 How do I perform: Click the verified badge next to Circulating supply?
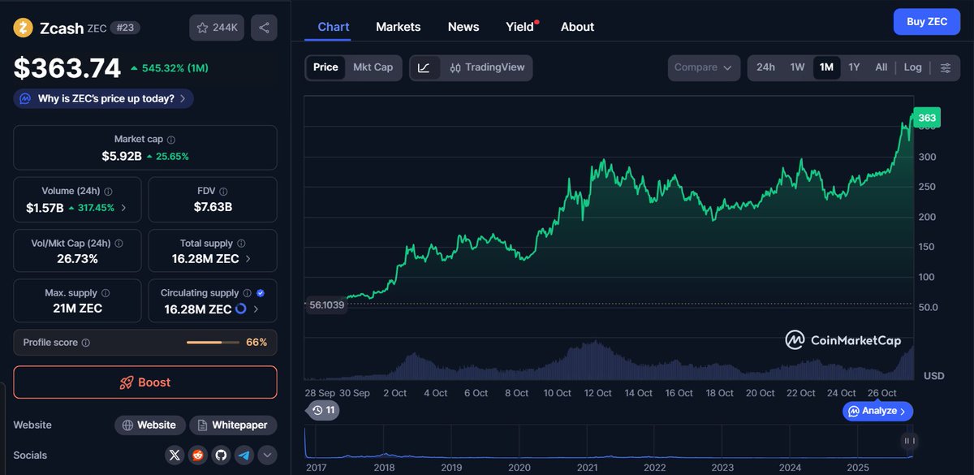coord(261,293)
